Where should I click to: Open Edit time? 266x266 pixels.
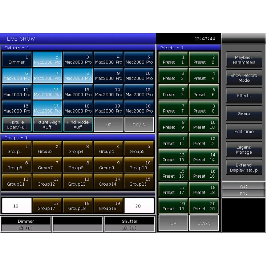pos(244,131)
